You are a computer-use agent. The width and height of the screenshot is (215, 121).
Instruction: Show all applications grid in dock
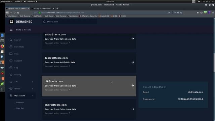[2, 89]
